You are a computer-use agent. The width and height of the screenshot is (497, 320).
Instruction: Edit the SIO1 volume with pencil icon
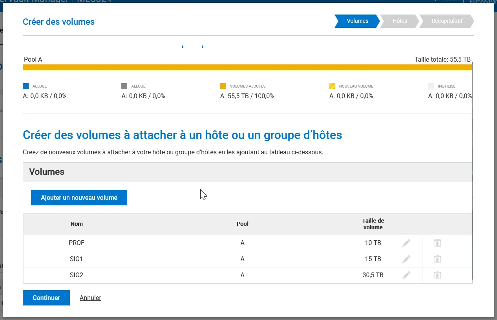[406, 259]
